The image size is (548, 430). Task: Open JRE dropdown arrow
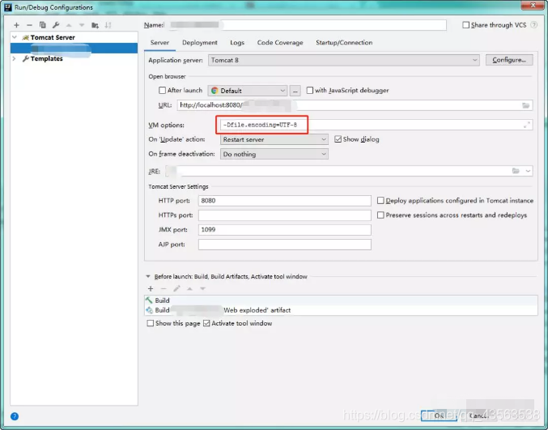pyautogui.click(x=528, y=171)
